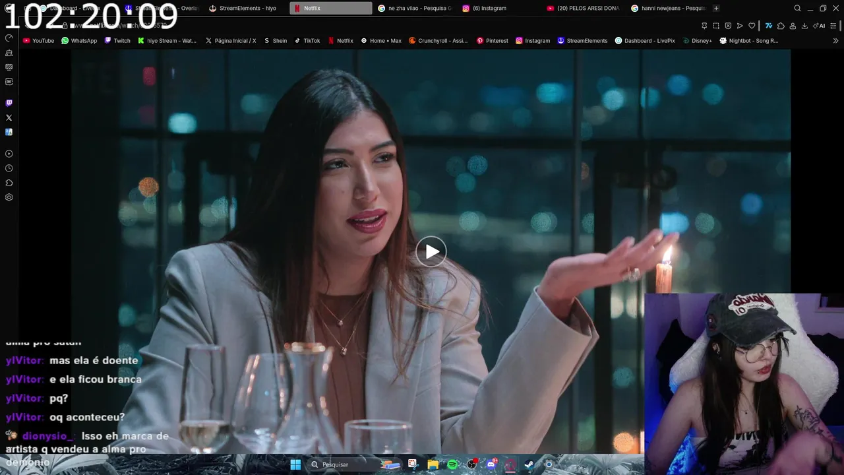Switch to the (6) Instagram tab
The width and height of the screenshot is (844, 475).
[499, 8]
